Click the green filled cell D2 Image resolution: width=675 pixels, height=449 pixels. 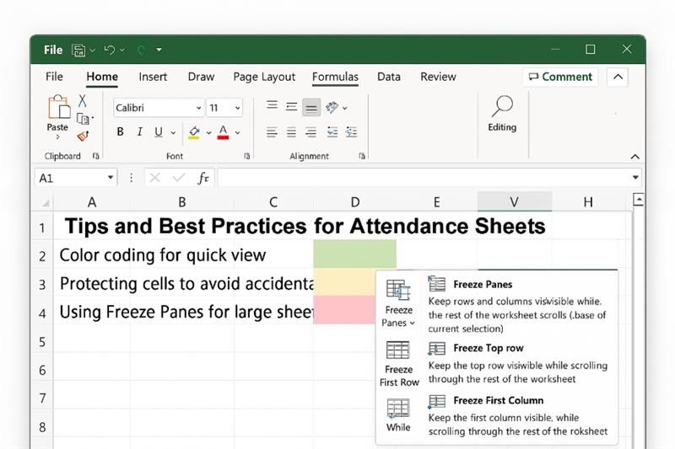(x=354, y=254)
